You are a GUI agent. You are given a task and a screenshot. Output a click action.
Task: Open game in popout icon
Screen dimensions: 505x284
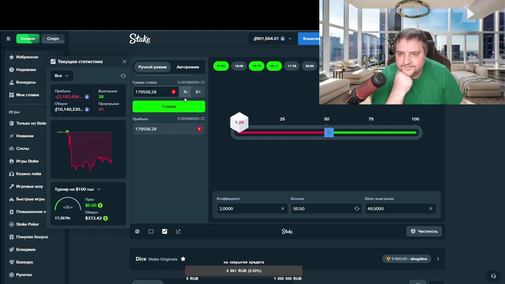[178, 232]
